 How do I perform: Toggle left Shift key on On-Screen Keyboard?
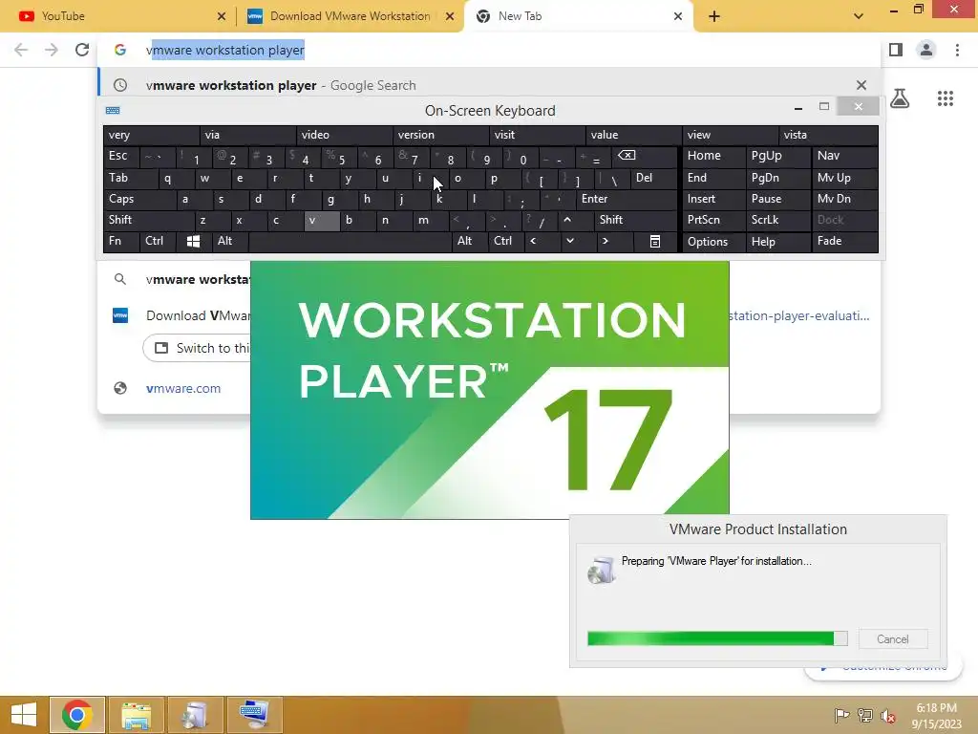pos(148,220)
